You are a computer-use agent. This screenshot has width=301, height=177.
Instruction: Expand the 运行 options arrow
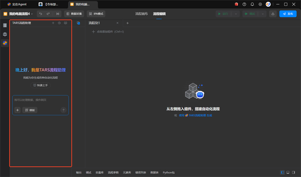pyautogui.click(x=236, y=14)
